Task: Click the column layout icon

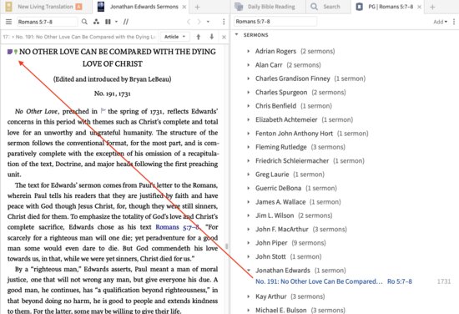Action: click(108, 22)
